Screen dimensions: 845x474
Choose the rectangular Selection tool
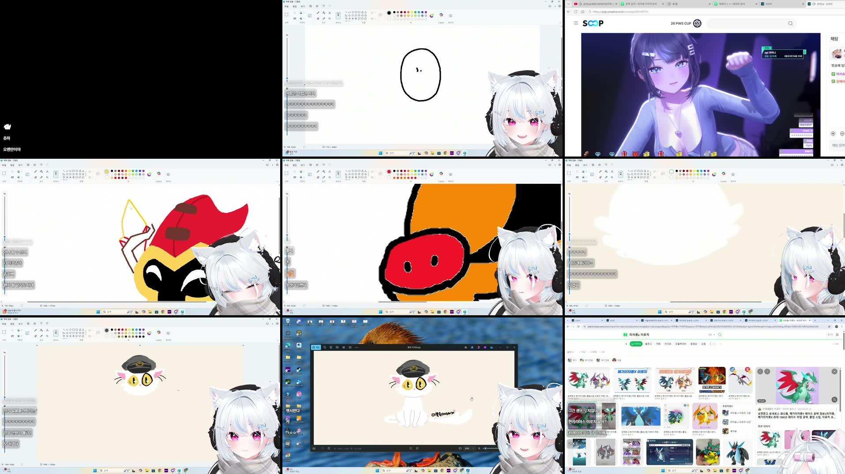pos(286,15)
